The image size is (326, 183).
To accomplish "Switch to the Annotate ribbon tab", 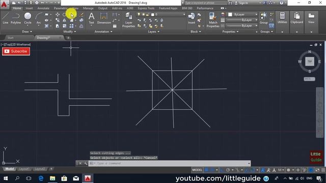I will coord(43,8).
